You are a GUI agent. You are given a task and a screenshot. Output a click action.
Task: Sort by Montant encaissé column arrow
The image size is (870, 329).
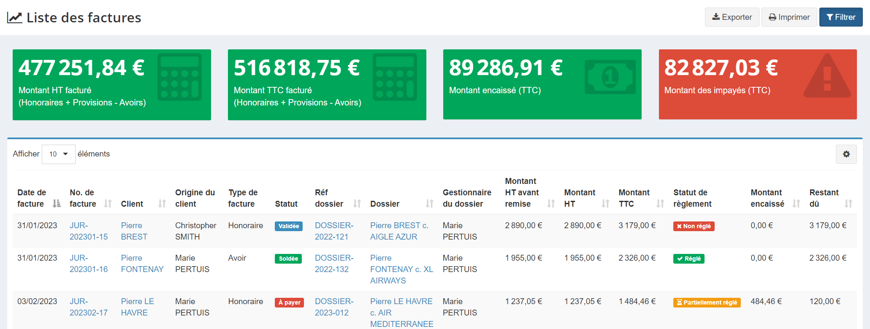click(x=796, y=204)
